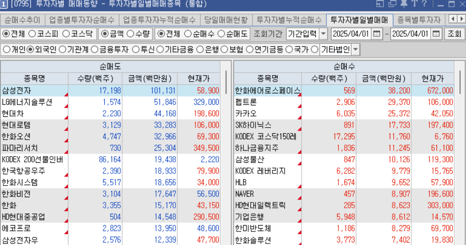Click the start date input field
The image size is (466, 245).
point(351,34)
